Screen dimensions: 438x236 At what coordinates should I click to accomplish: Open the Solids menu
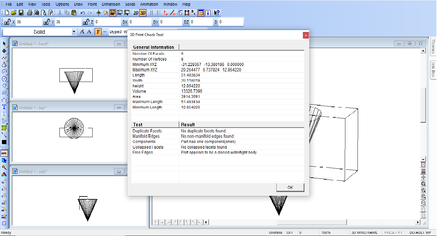pos(130,4)
